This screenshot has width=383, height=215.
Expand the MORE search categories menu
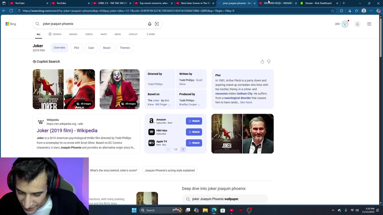pos(151,34)
